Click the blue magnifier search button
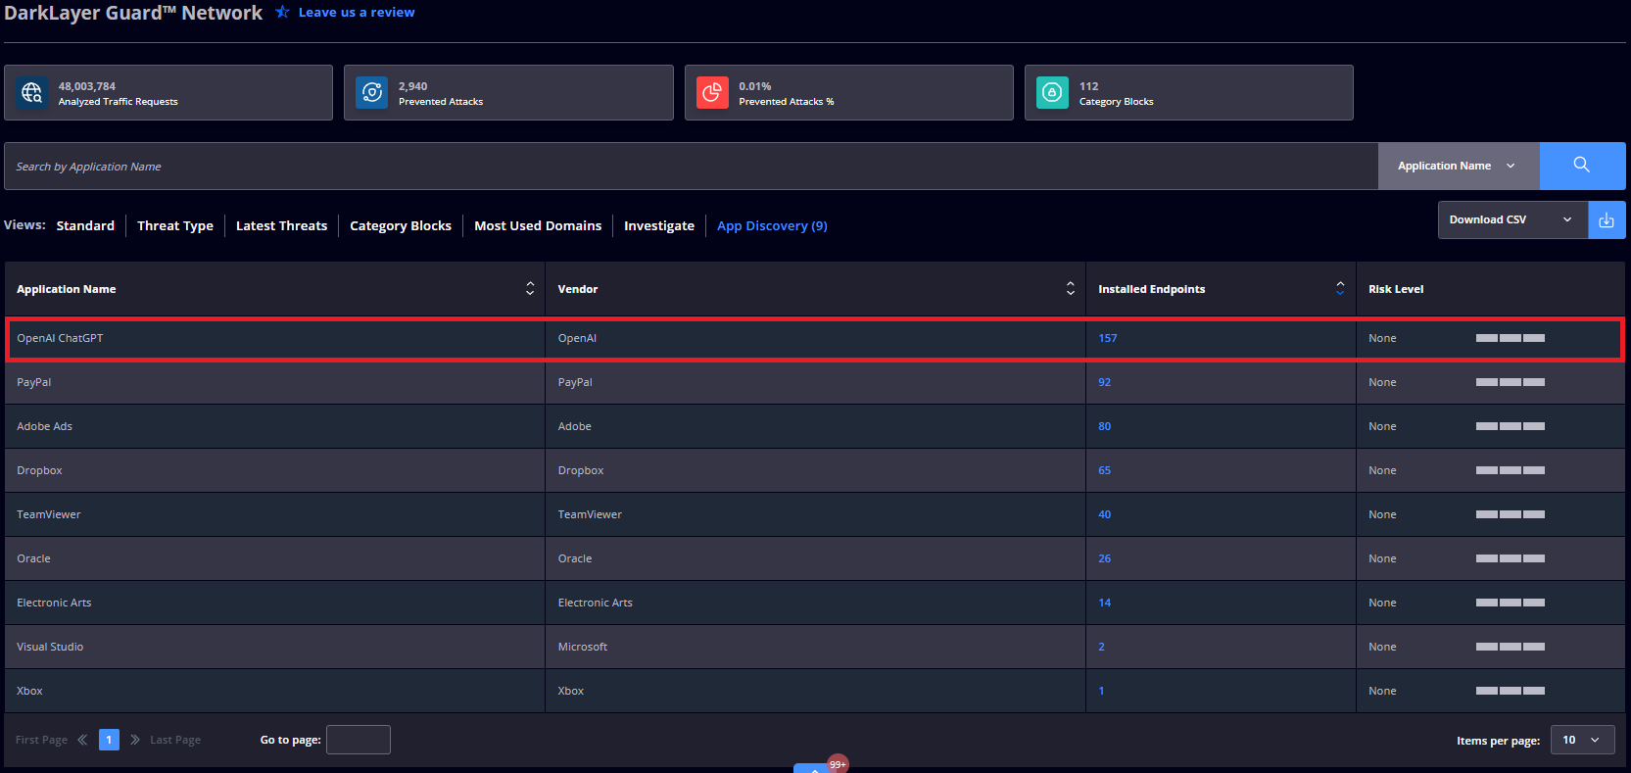Image resolution: width=1631 pixels, height=773 pixels. pos(1582,166)
